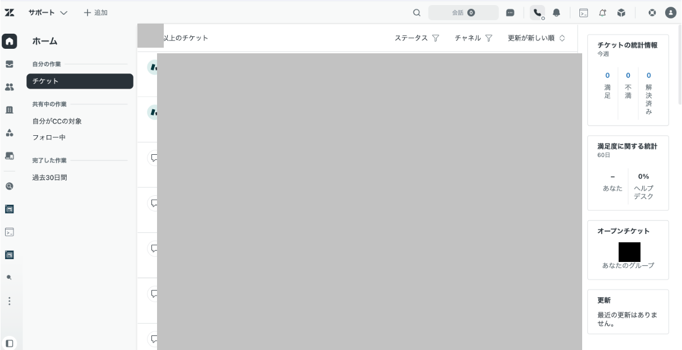
Task: Click the ヘルプデスク 0% satisfaction value
Action: point(643,176)
